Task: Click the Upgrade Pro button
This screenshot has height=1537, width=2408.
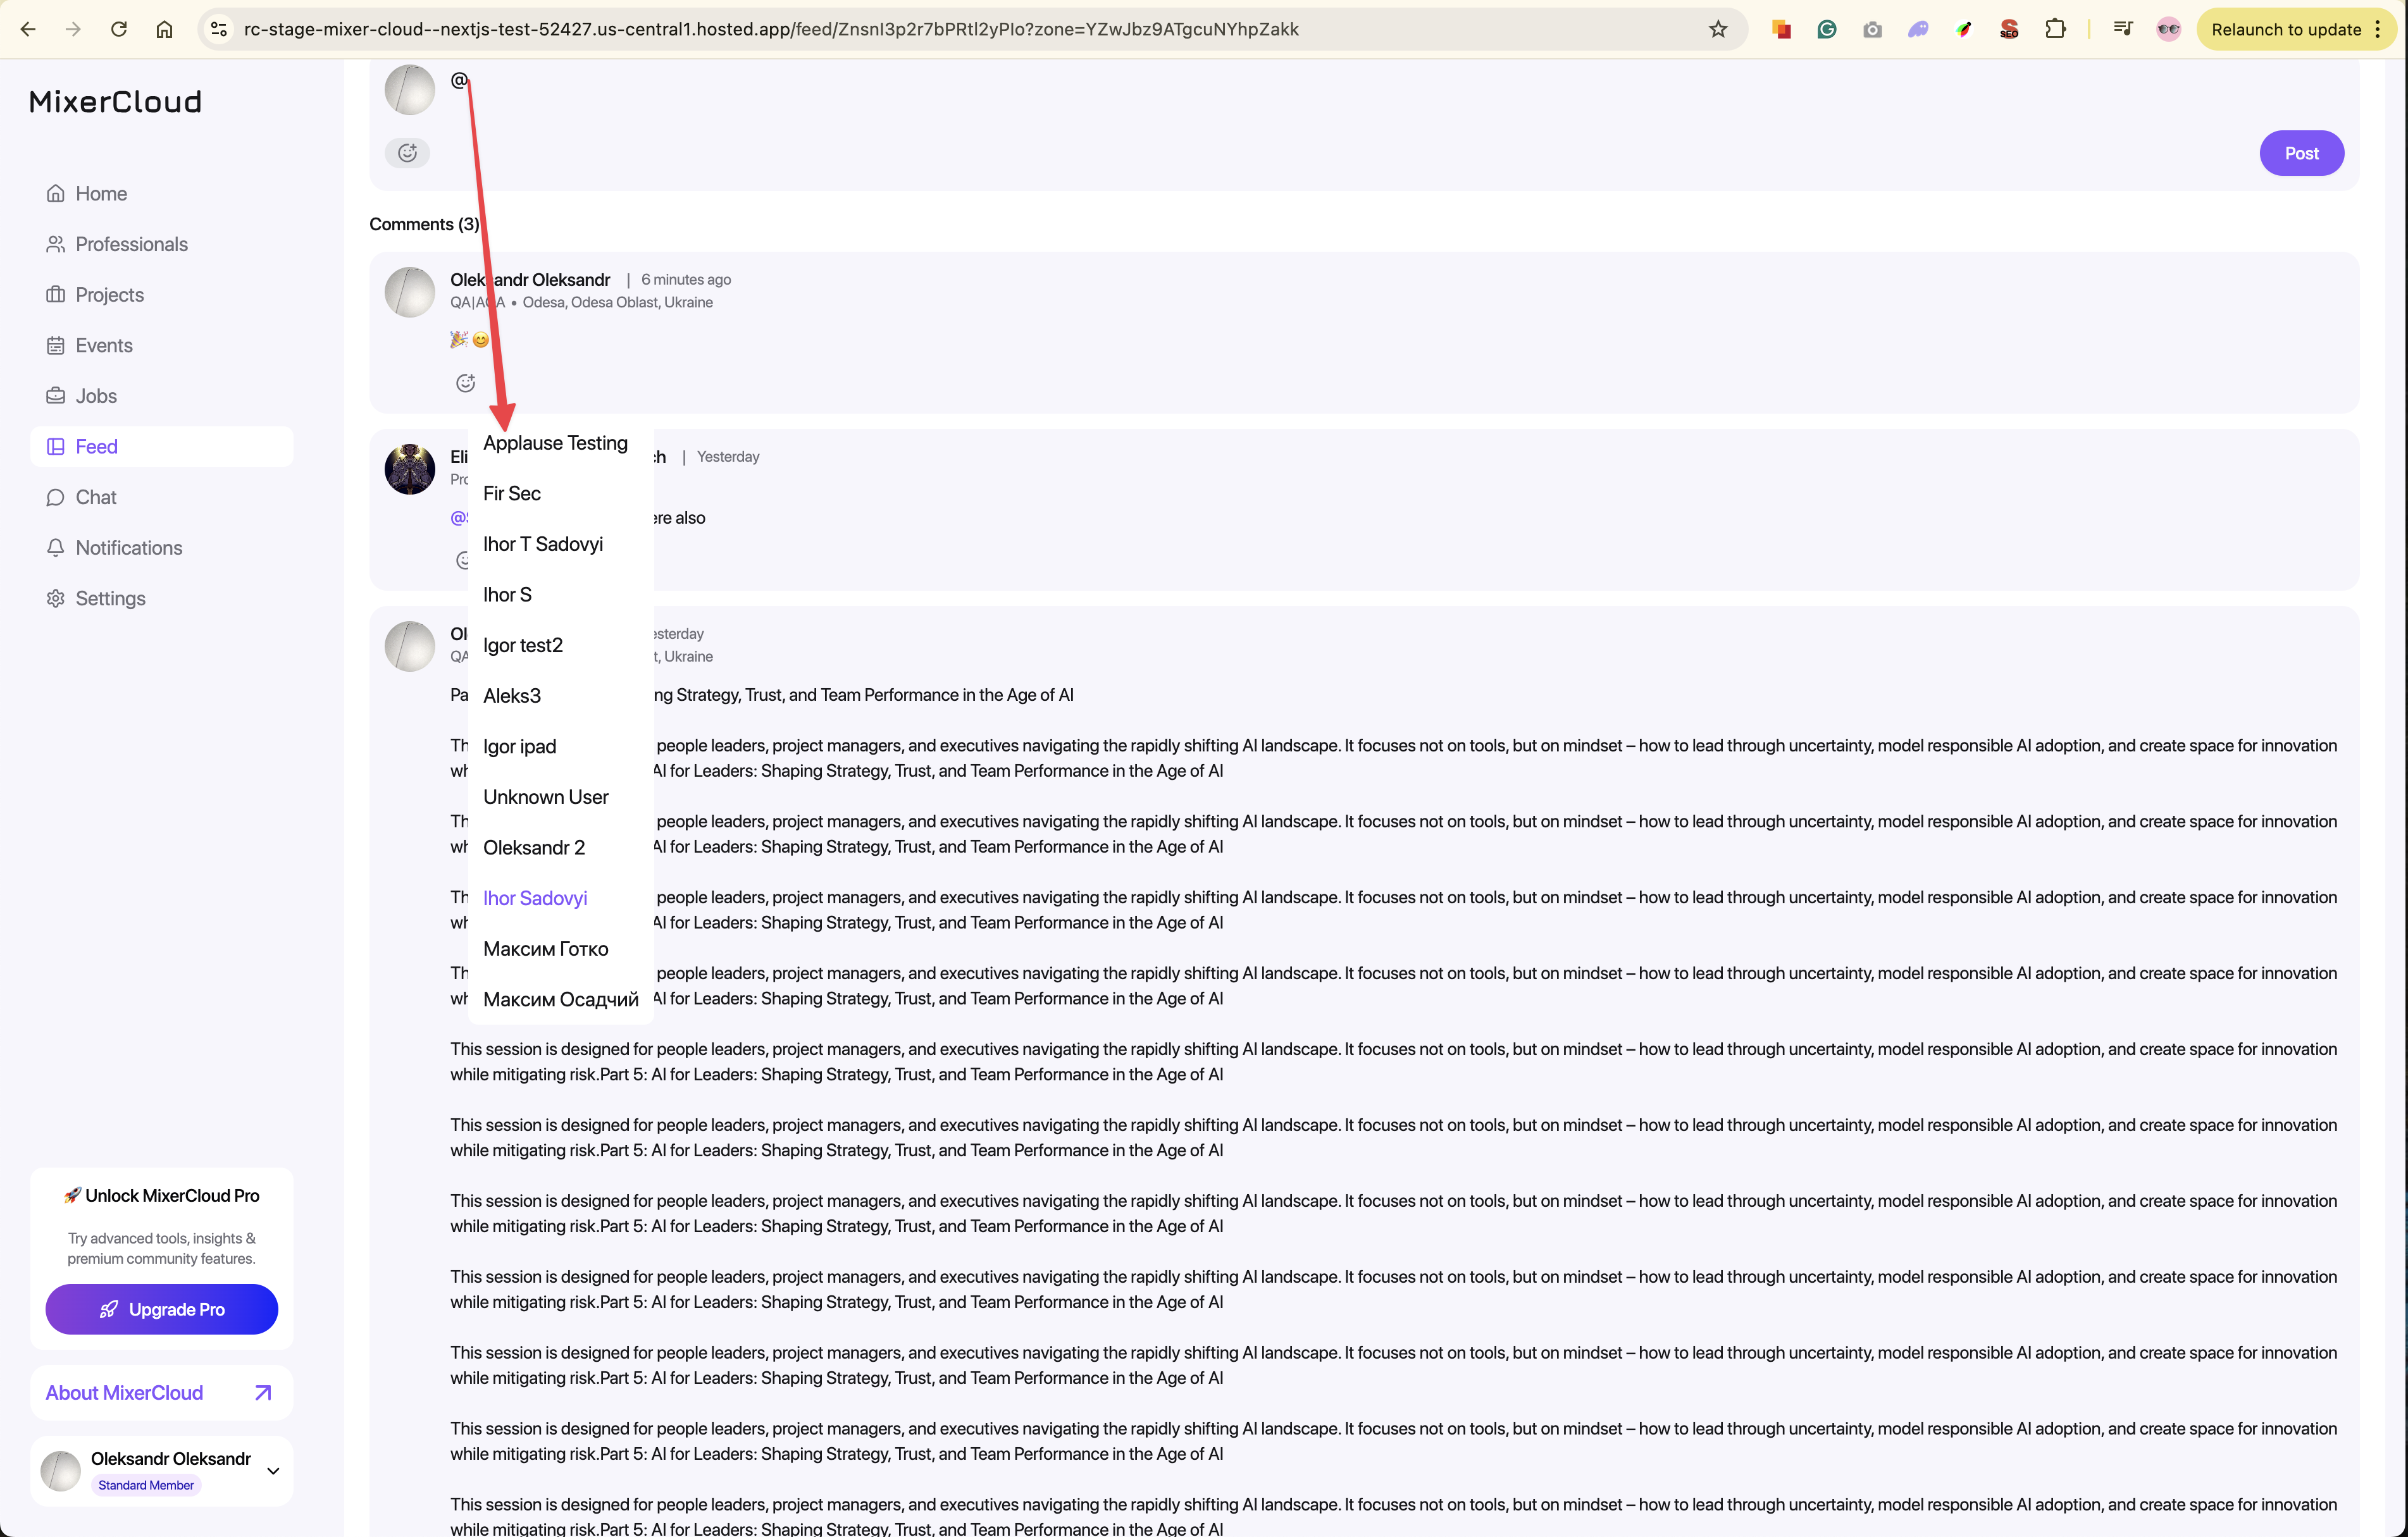Action: [161, 1309]
